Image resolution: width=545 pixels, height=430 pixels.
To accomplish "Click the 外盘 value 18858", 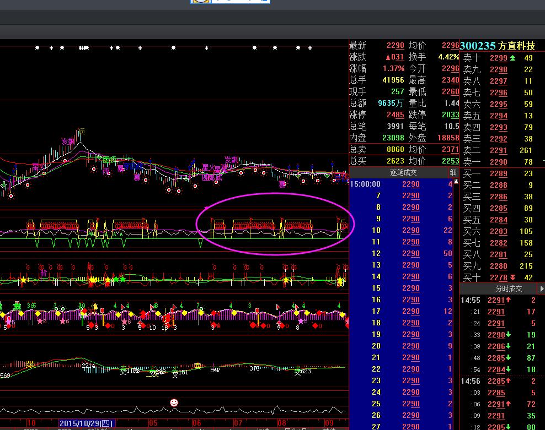I will (448, 138).
